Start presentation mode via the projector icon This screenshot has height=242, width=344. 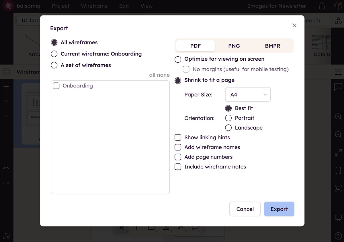(338, 218)
